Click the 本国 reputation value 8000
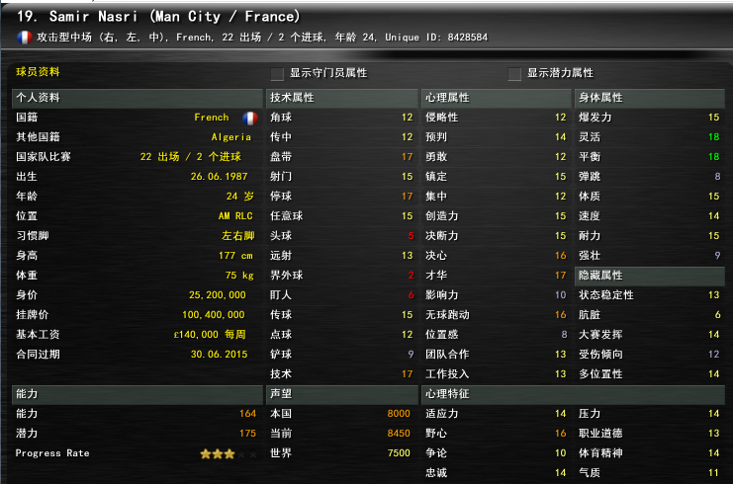This screenshot has height=484, width=733. [399, 414]
